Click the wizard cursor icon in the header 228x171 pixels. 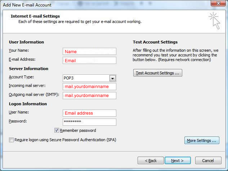[214, 20]
